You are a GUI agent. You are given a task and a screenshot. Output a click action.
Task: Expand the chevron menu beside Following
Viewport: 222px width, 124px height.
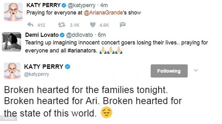click(x=196, y=70)
